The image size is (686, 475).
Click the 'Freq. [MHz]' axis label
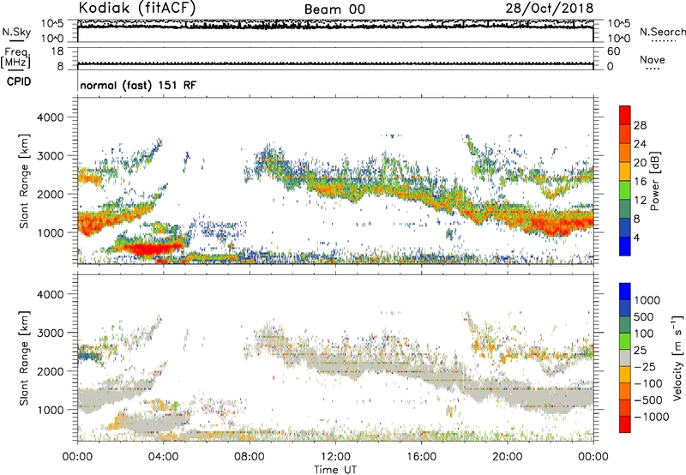(x=15, y=57)
